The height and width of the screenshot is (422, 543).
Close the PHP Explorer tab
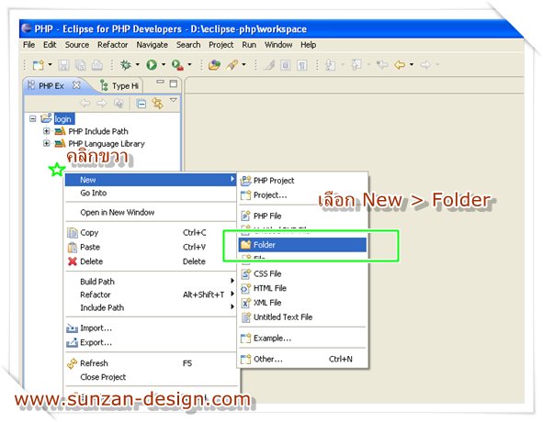[76, 85]
